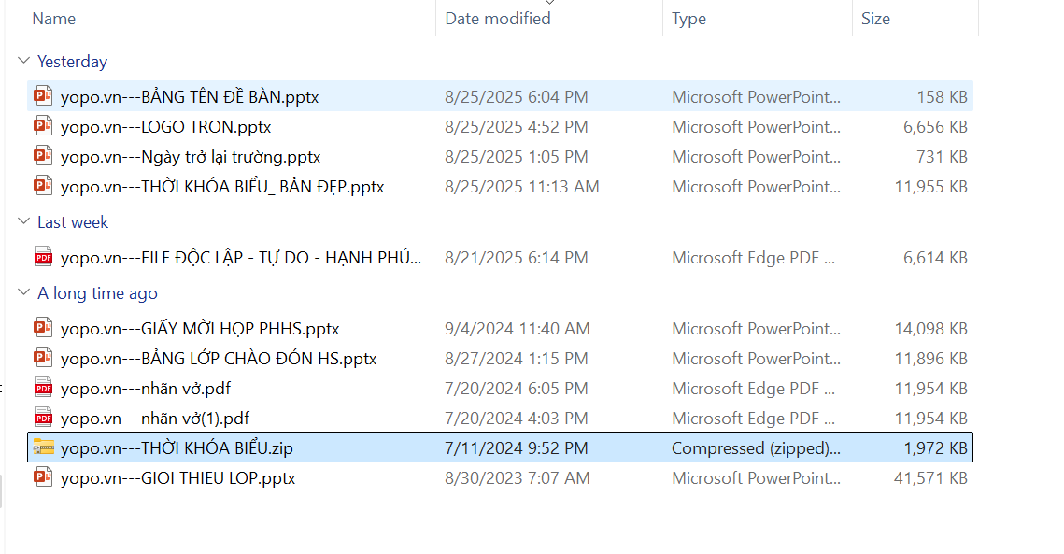Image resolution: width=1064 pixels, height=554 pixels.
Task: Select Ngày trở lại trường.pptx file name
Action: click(191, 157)
